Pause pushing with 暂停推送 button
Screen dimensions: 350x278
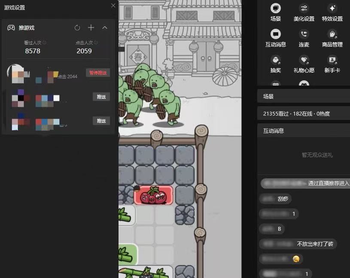pos(97,73)
